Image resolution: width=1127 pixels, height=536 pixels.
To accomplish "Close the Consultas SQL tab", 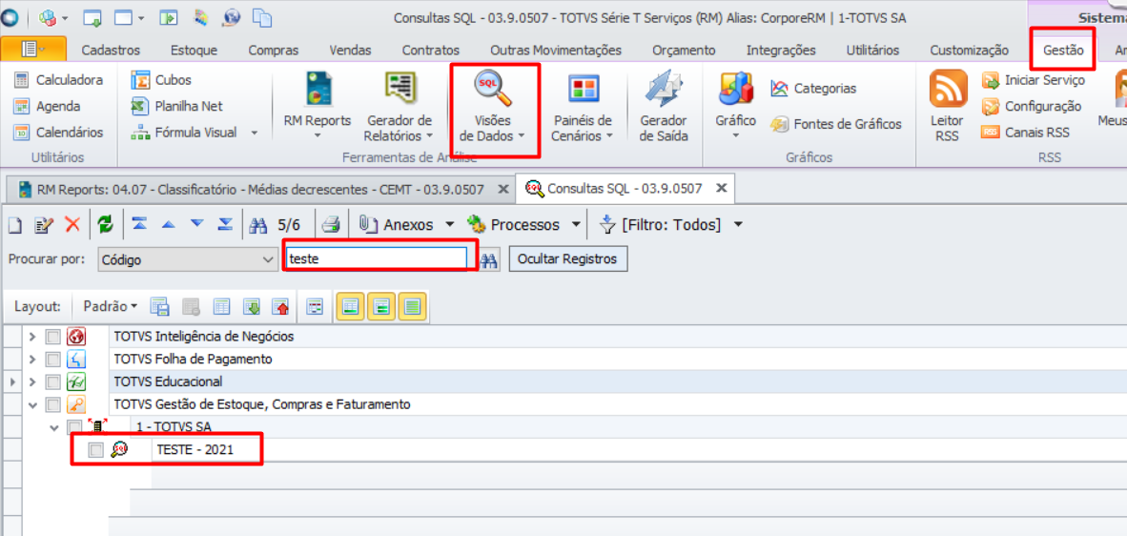I will pyautogui.click(x=722, y=188).
